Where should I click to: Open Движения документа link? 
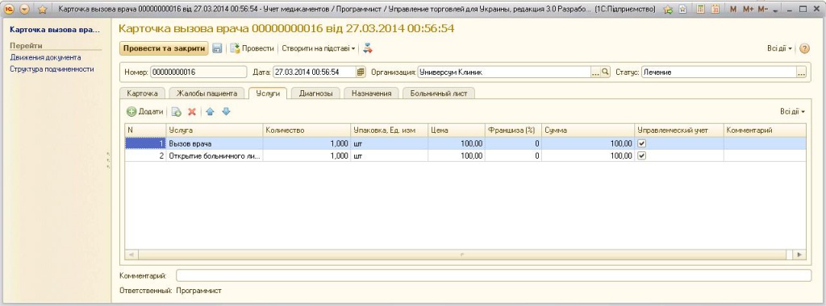(45, 57)
